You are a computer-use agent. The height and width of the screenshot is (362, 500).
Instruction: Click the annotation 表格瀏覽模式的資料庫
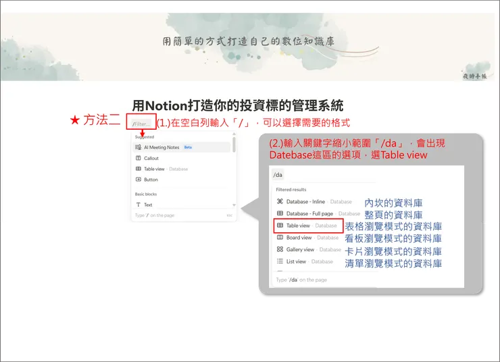point(393,226)
